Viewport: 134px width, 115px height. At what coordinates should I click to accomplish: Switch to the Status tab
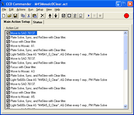pyautogui.click(x=38, y=22)
